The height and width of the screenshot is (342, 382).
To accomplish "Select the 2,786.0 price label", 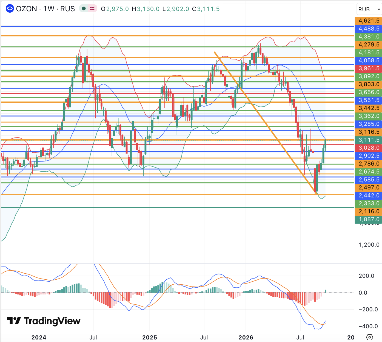I will pyautogui.click(x=368, y=164).
